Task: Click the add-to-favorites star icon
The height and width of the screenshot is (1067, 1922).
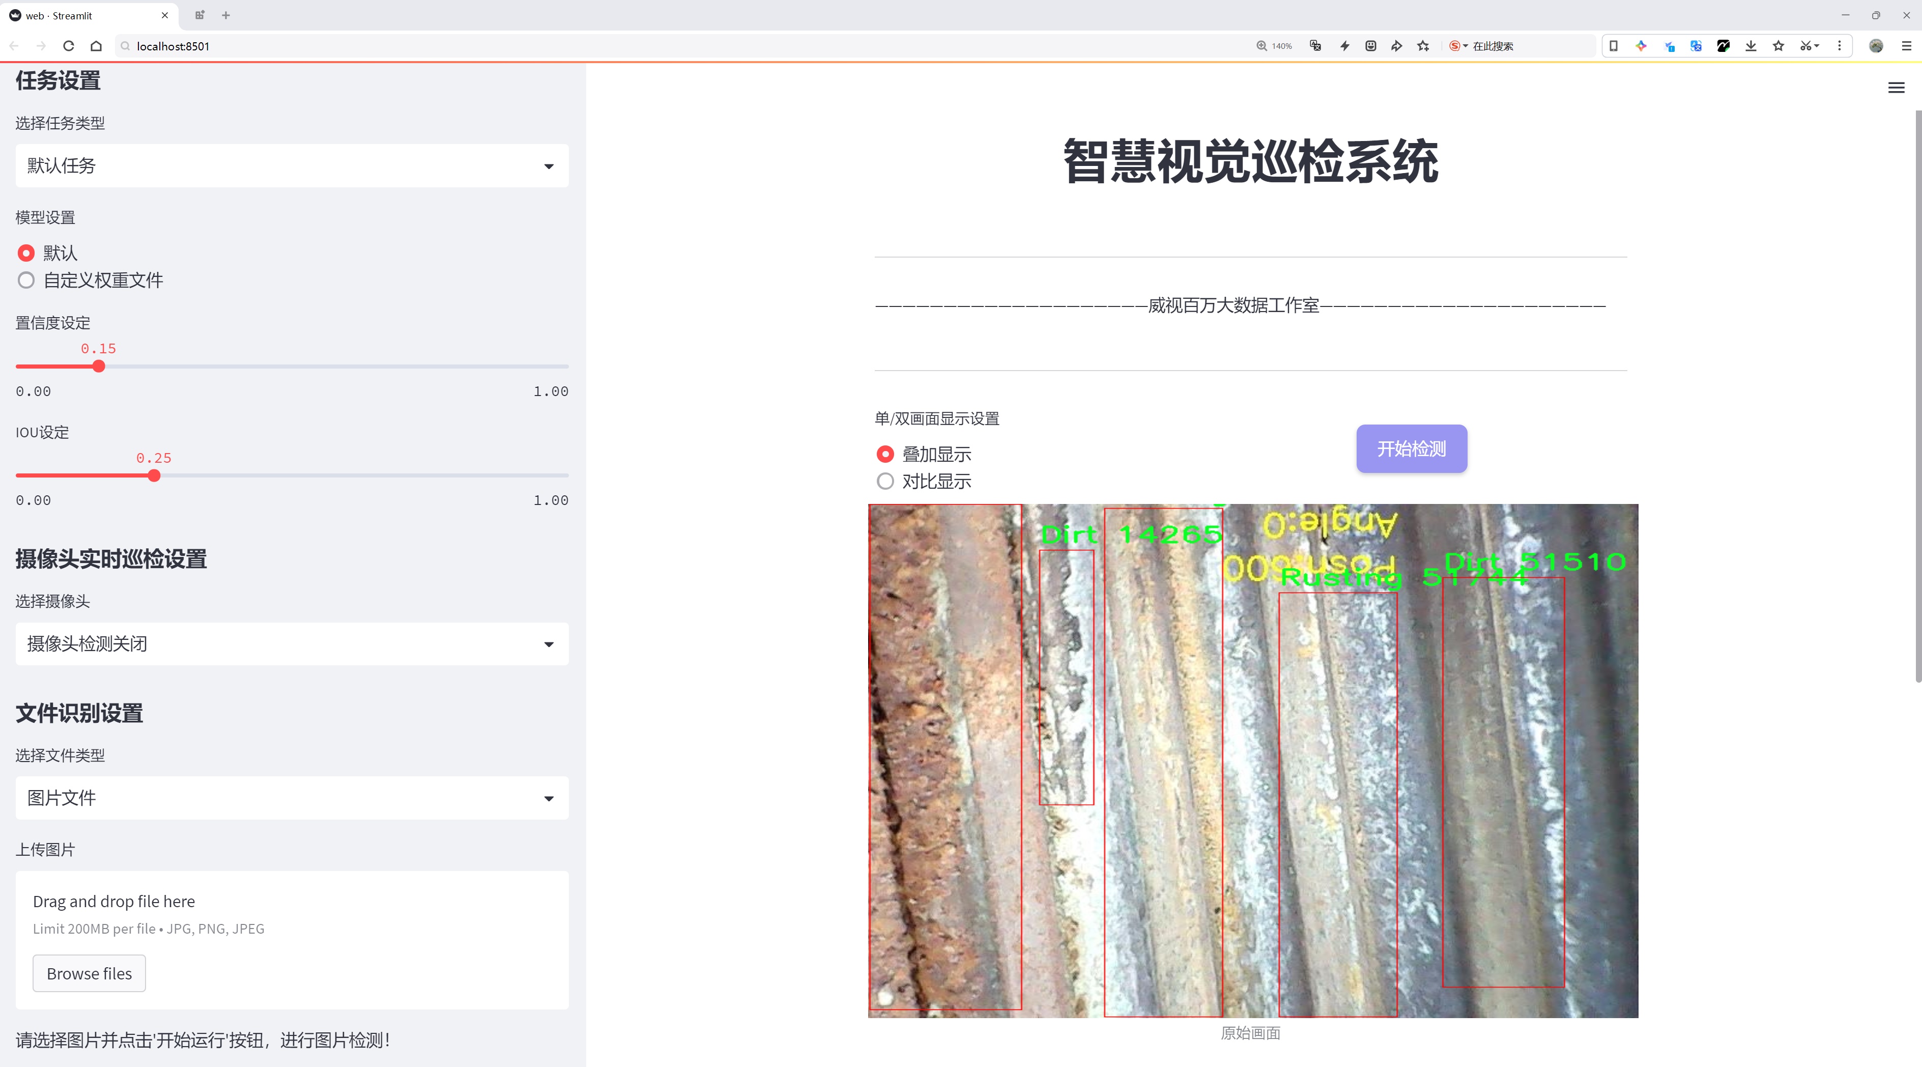Action: tap(1423, 46)
